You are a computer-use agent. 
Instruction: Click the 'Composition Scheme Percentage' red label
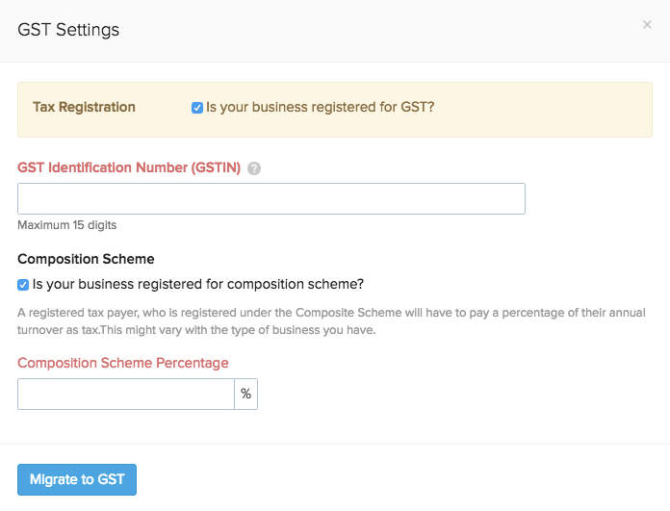(x=123, y=363)
